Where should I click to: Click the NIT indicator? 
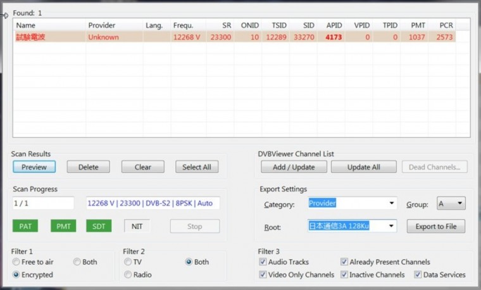pyautogui.click(x=137, y=226)
